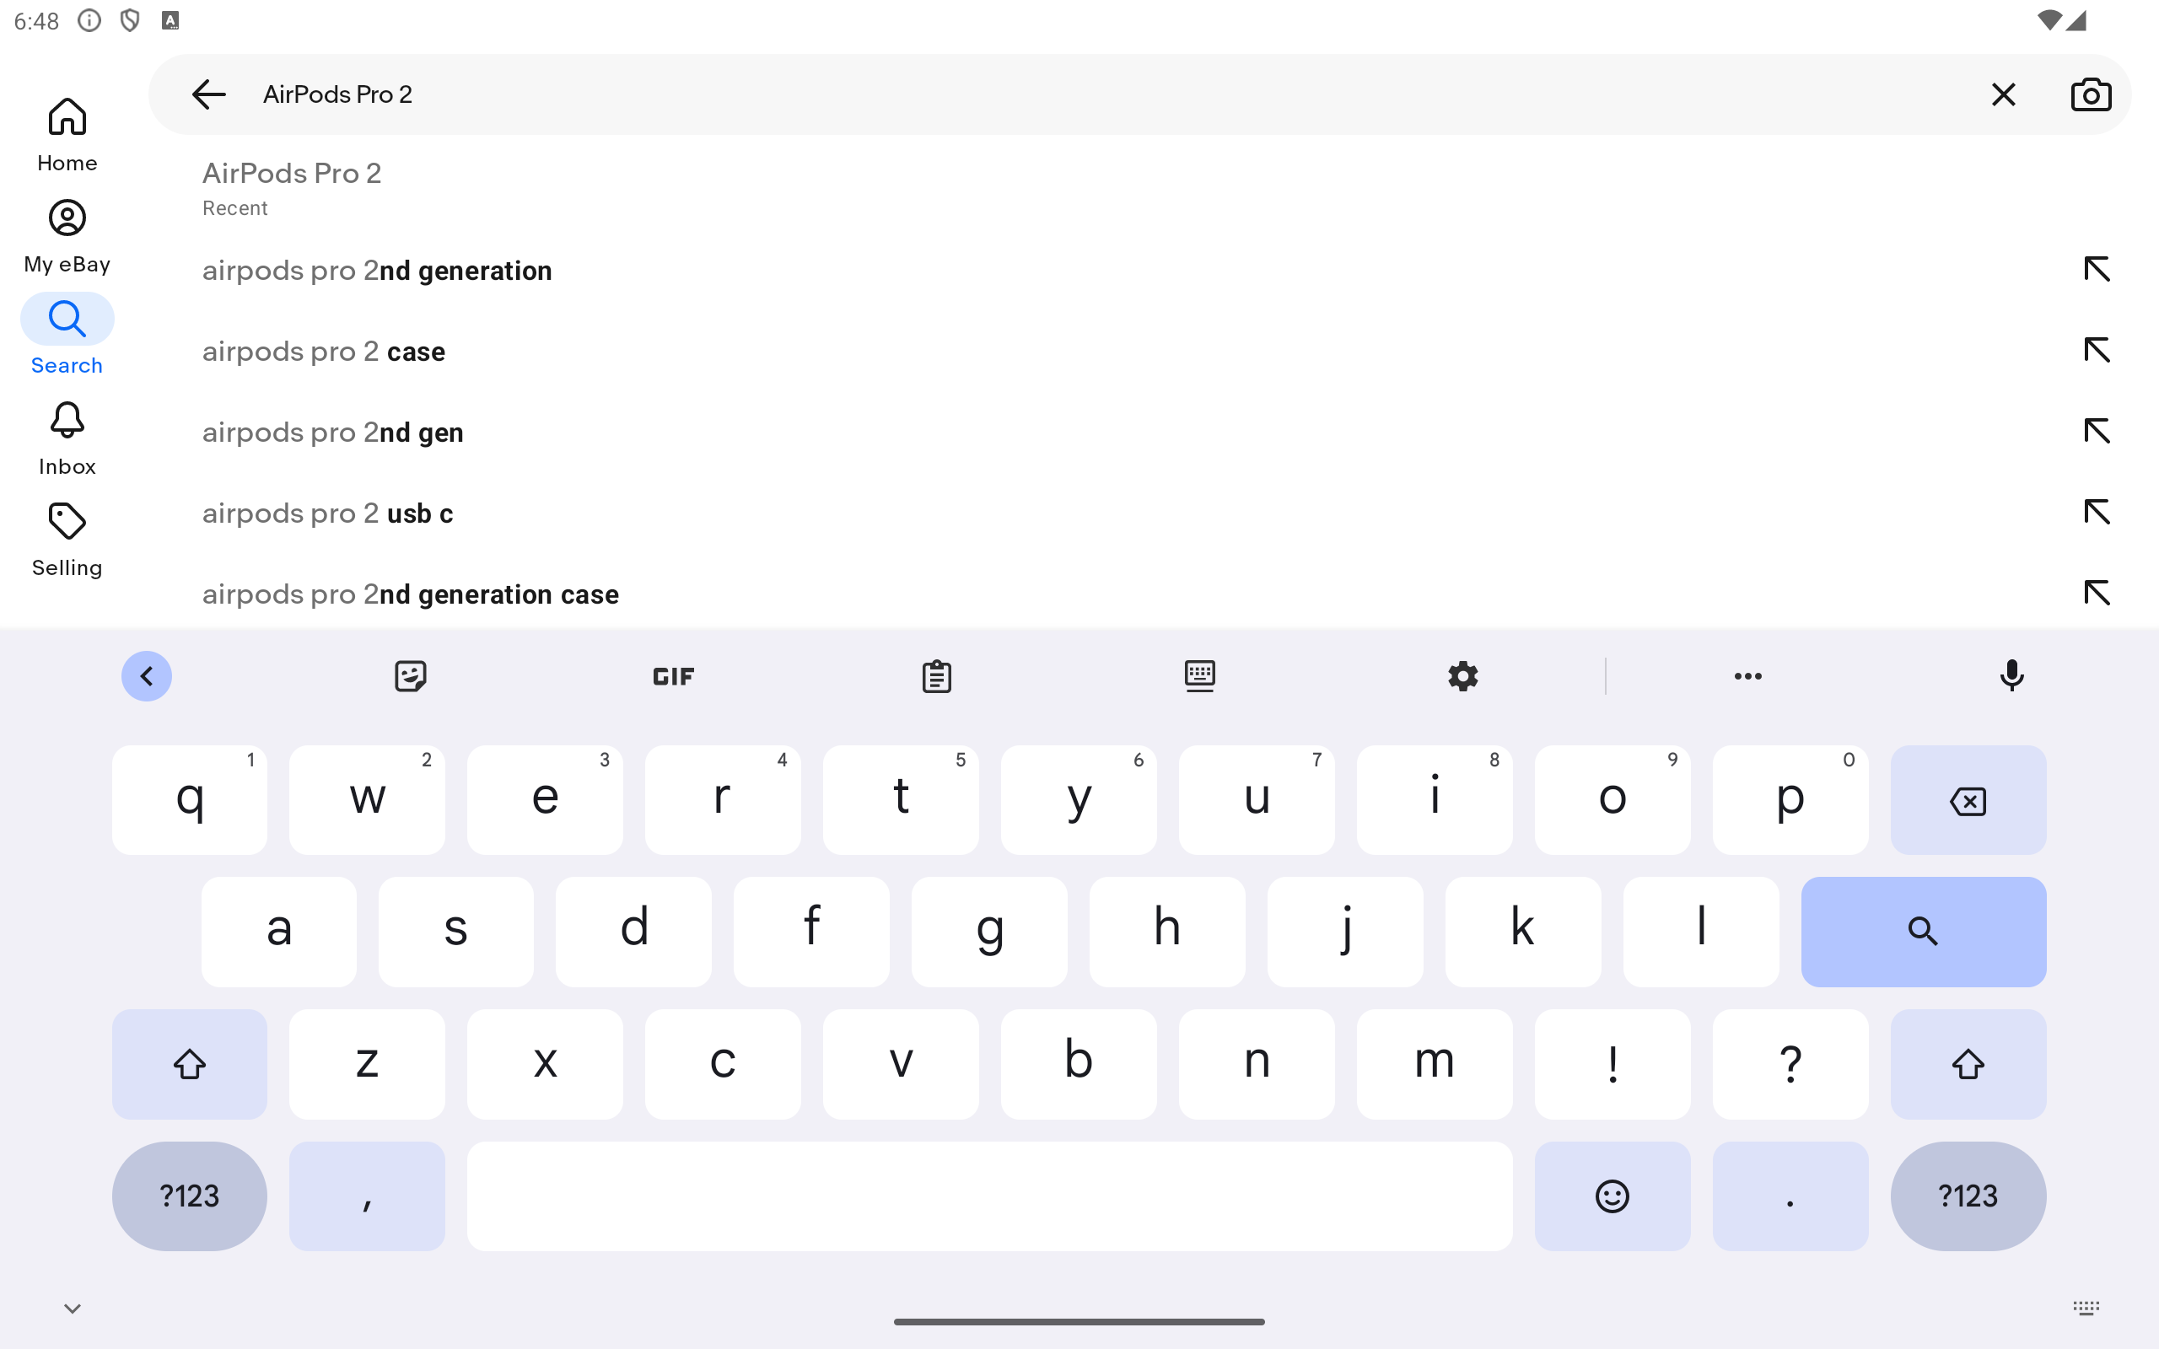Clear the search text with X
This screenshot has height=1349, width=2159.
[2003, 94]
